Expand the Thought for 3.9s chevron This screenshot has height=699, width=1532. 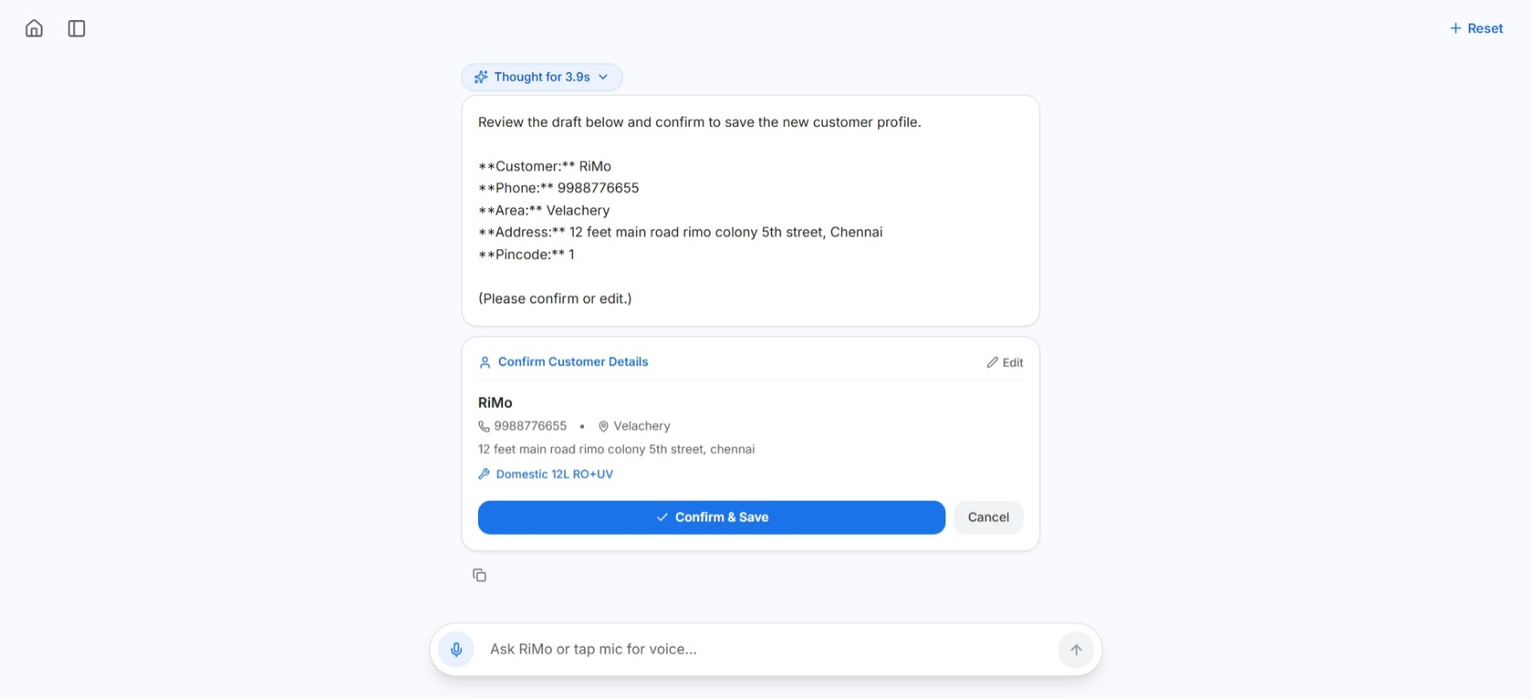(603, 77)
